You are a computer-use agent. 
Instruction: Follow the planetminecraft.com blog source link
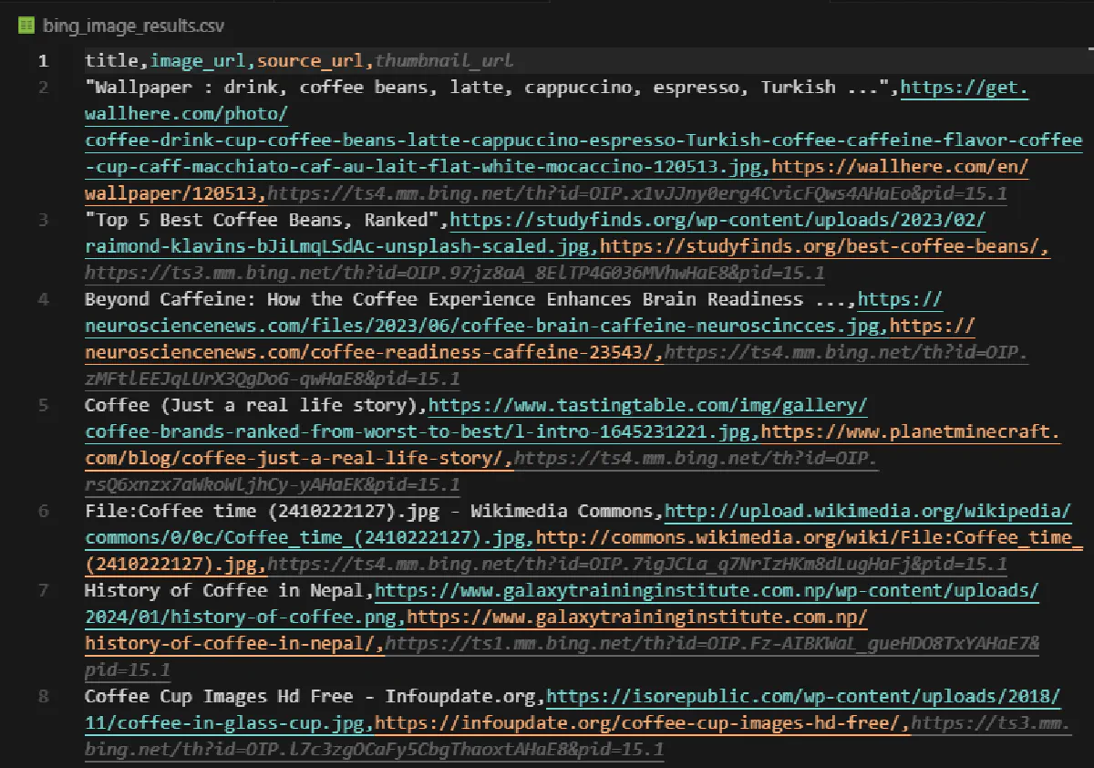click(x=909, y=431)
